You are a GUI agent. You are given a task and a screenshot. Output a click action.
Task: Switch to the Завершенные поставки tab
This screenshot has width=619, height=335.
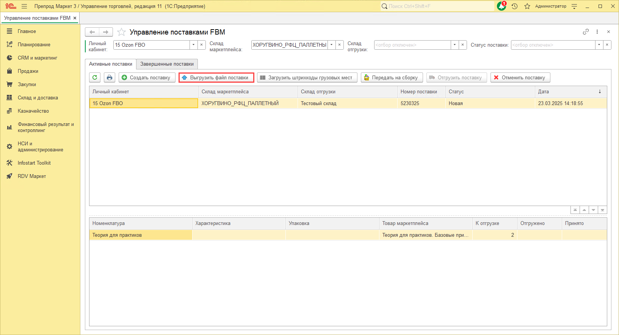167,64
